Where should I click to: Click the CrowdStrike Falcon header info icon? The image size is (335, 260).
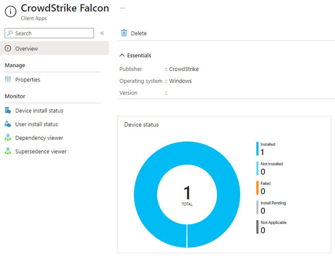click(x=11, y=12)
